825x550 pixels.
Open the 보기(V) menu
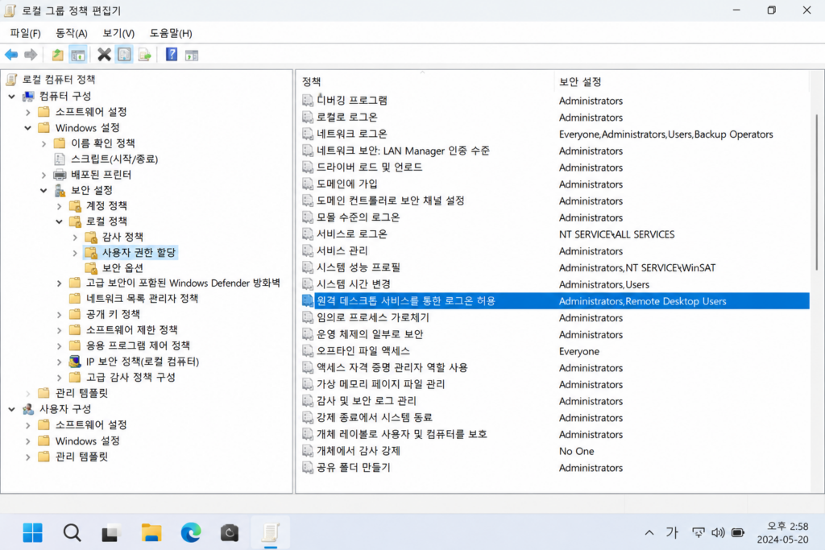[118, 33]
